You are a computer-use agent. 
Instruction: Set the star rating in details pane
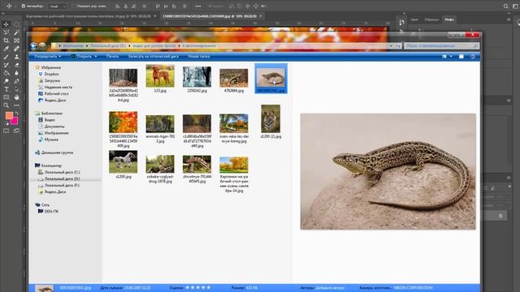pyautogui.click(x=198, y=288)
